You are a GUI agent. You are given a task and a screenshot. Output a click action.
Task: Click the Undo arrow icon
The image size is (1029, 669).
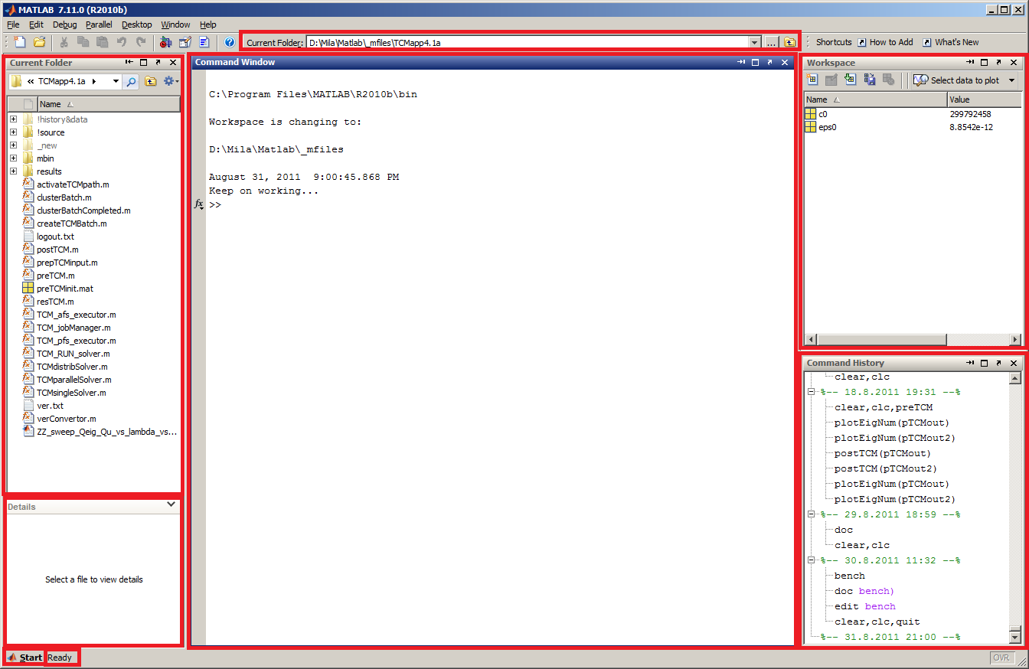[121, 42]
